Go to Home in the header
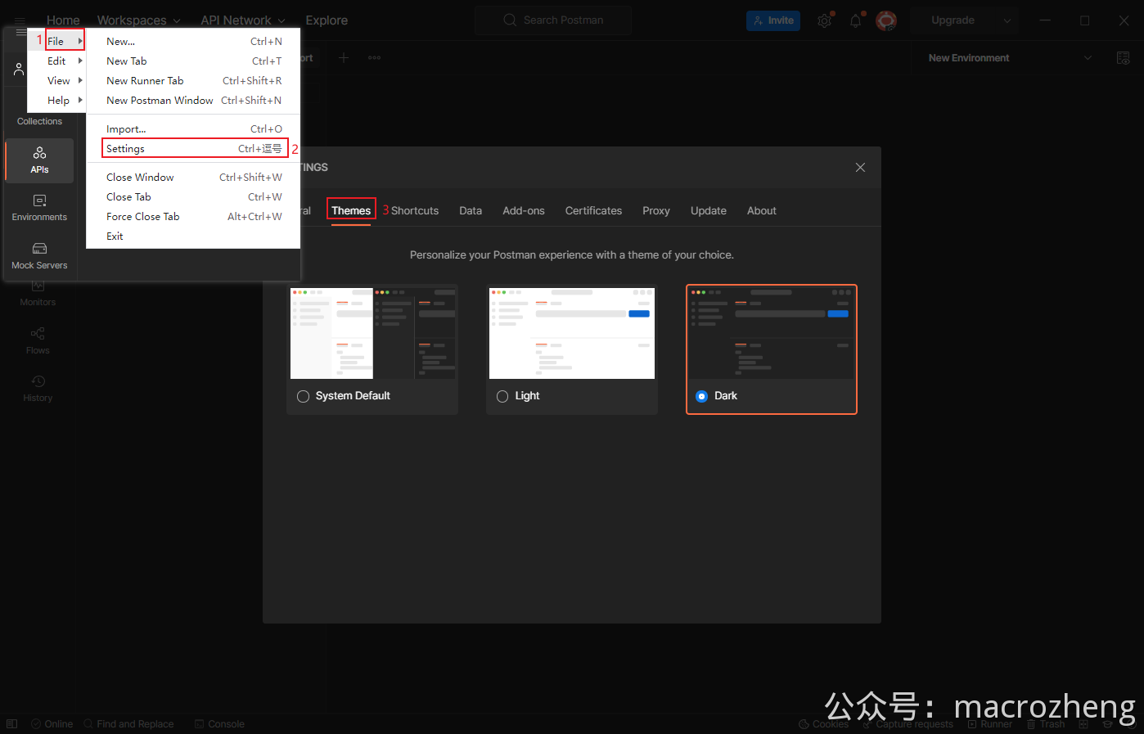 [63, 20]
